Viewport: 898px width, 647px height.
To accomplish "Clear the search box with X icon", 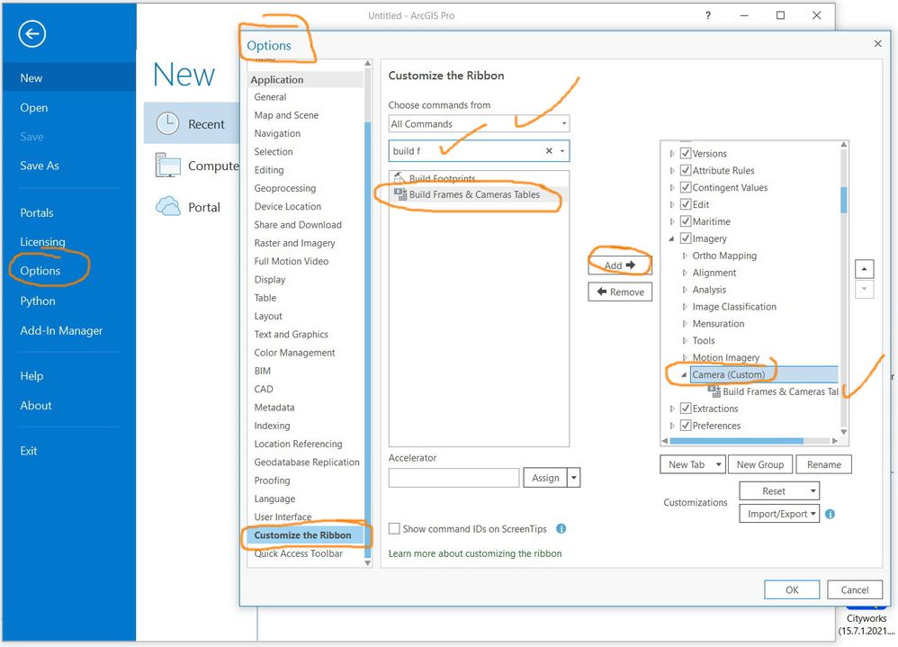I will click(549, 150).
